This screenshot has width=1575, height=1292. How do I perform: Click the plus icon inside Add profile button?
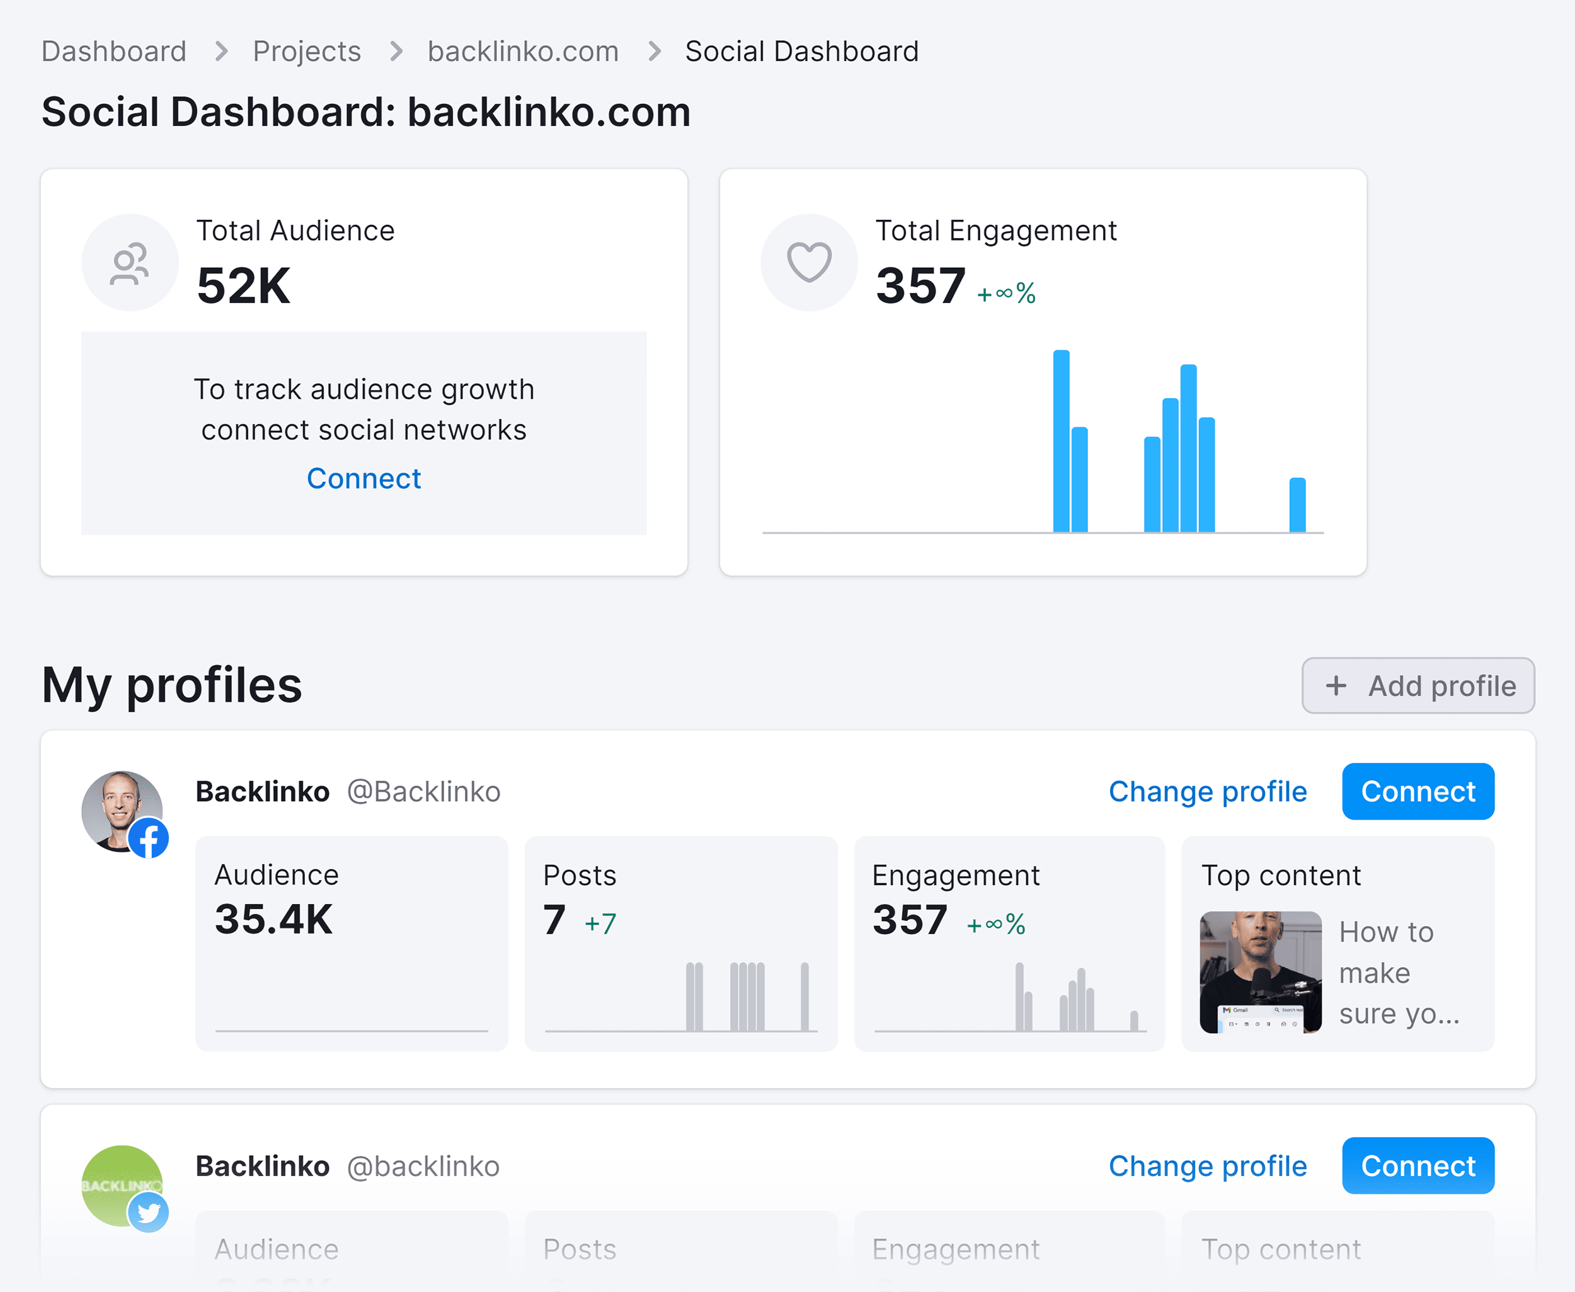click(1336, 685)
